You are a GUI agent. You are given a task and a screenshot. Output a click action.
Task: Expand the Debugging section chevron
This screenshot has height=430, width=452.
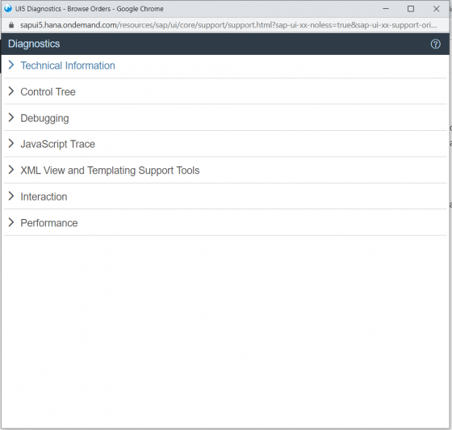coord(11,117)
